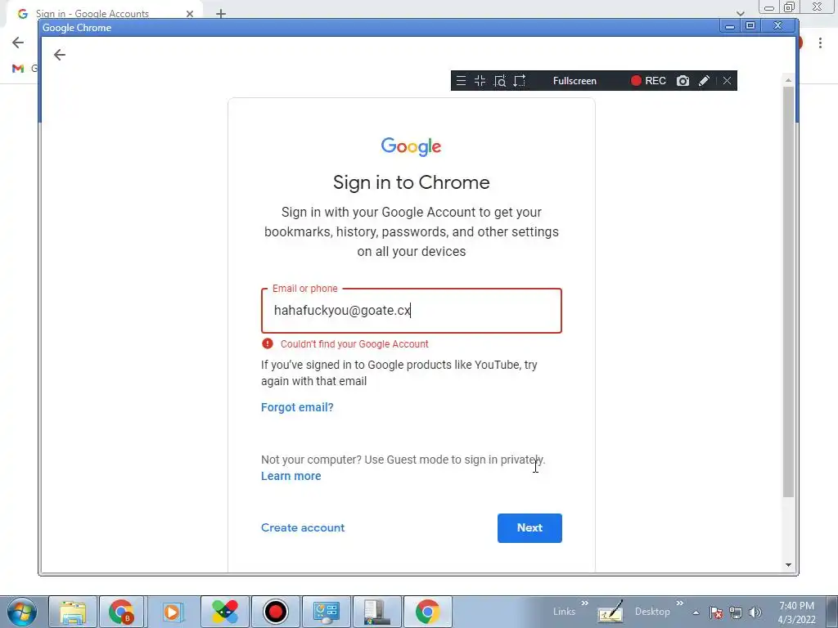Open the screen recorder taskbar icon
The image size is (838, 628).
(x=275, y=612)
